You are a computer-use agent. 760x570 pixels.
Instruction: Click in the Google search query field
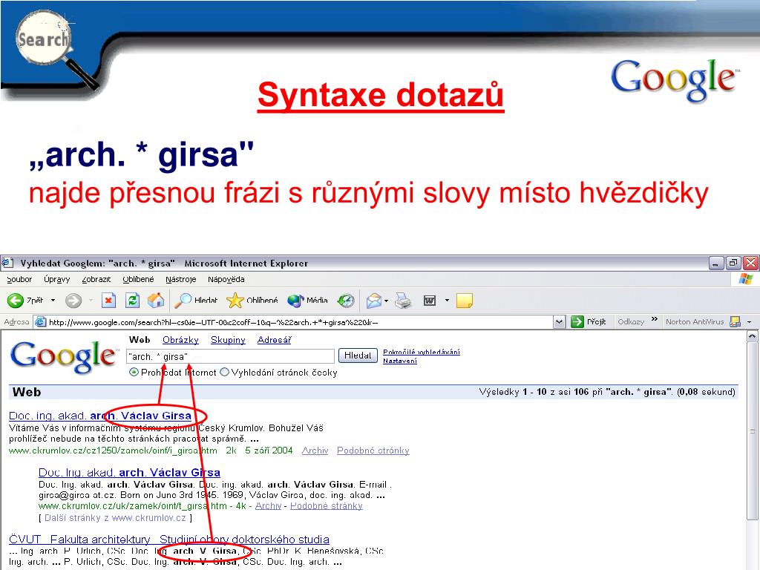click(x=230, y=356)
